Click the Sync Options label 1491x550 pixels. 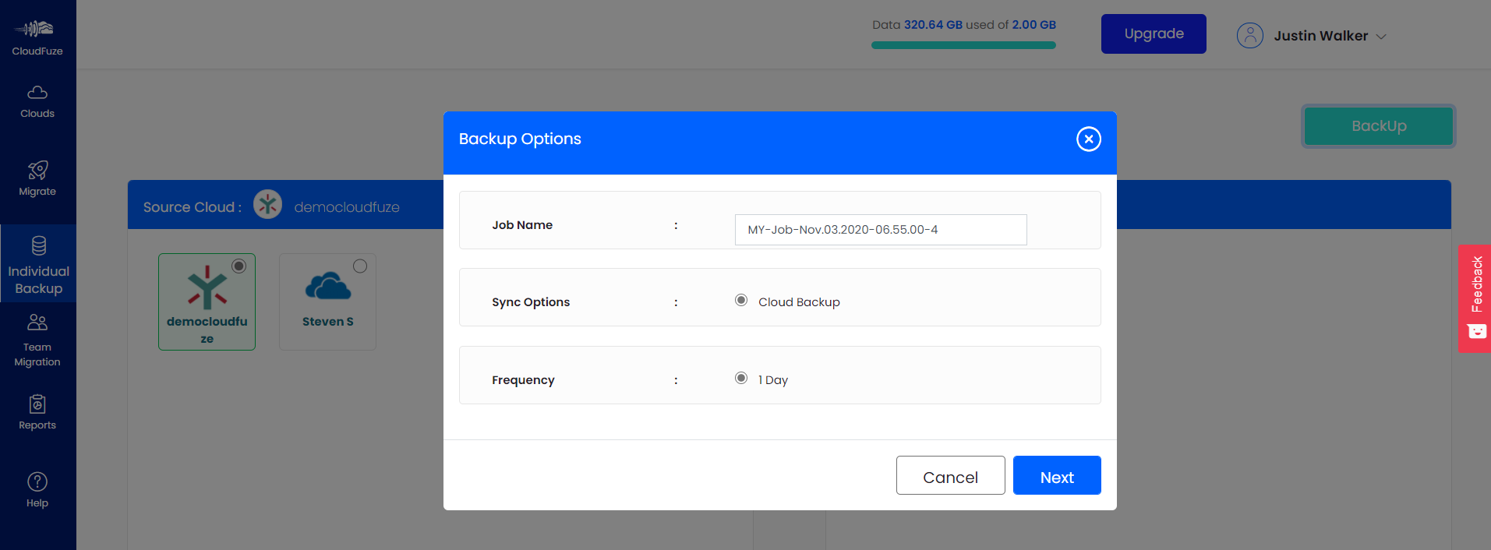click(x=531, y=302)
